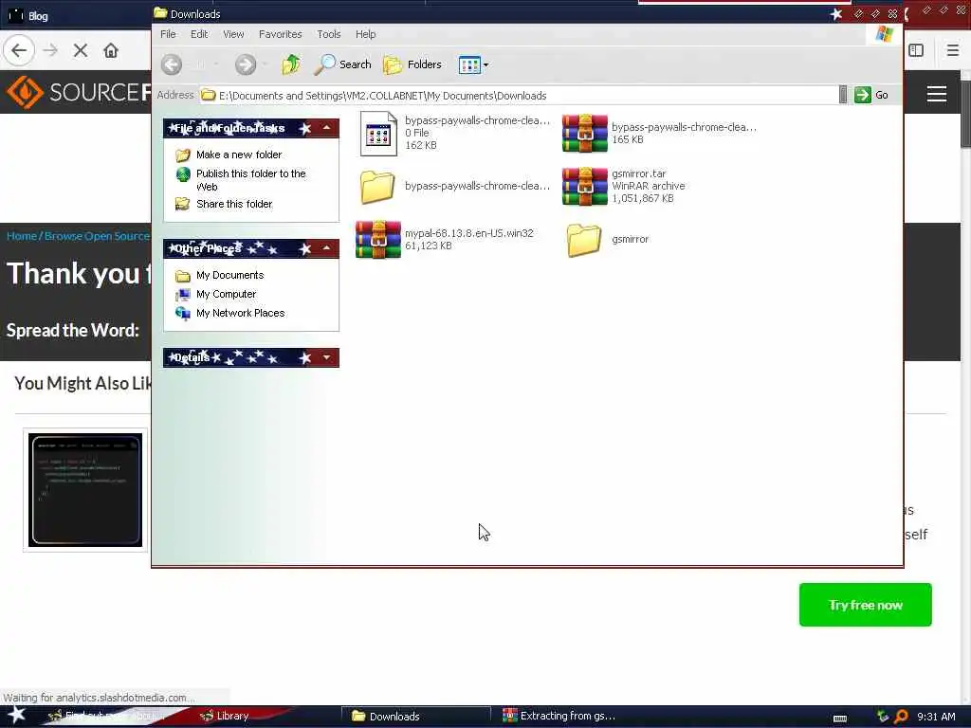Image resolution: width=971 pixels, height=728 pixels.
Task: Select the bypass-paywalls 0 File icon
Action: pyautogui.click(x=378, y=133)
